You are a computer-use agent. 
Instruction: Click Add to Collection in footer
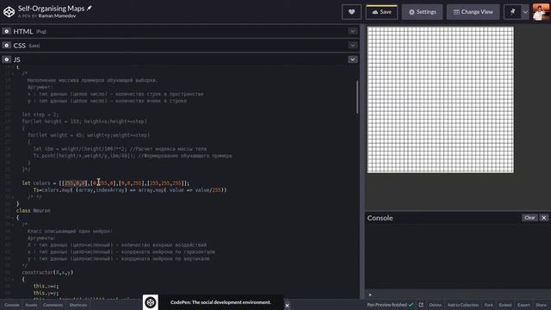pyautogui.click(x=463, y=305)
